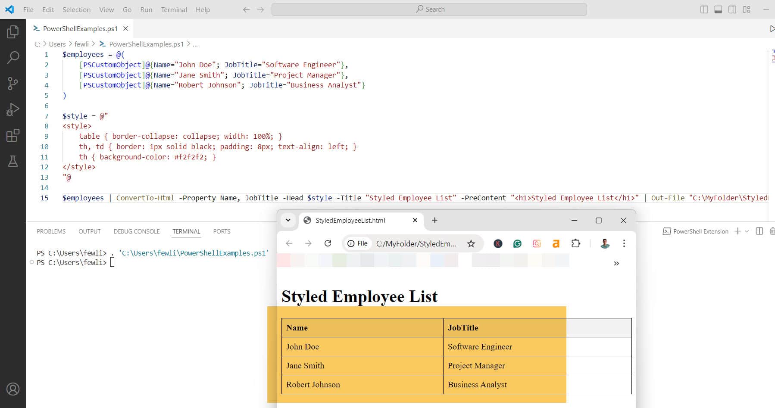Open the Search view in the activity bar

[13, 57]
